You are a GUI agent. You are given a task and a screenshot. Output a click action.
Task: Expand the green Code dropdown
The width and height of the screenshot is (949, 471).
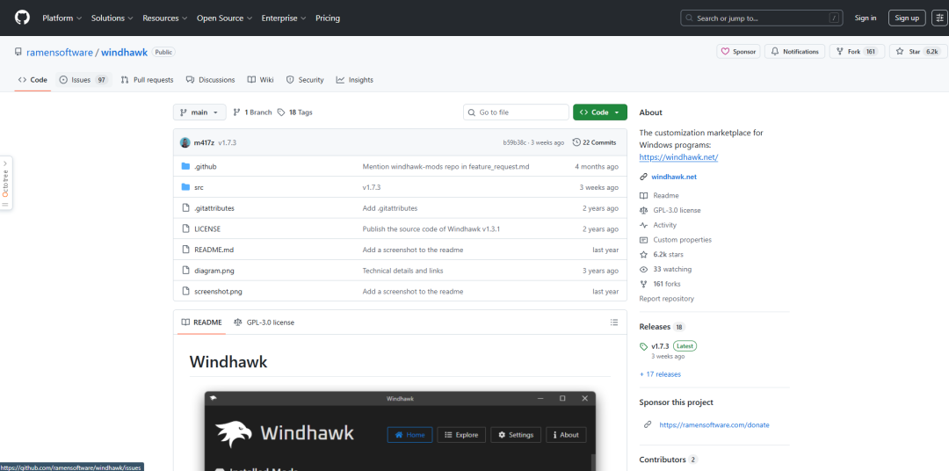[599, 112]
